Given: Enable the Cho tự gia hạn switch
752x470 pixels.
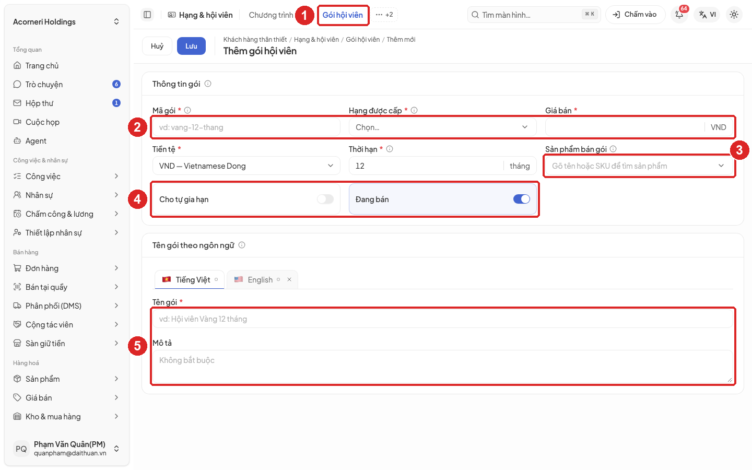Looking at the screenshot, I should pyautogui.click(x=325, y=199).
